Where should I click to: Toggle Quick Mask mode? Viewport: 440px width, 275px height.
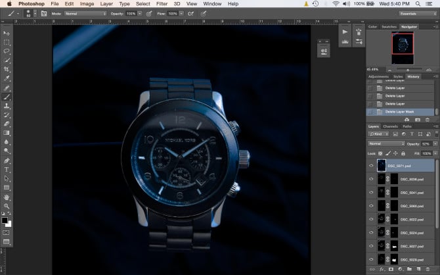click(x=6, y=232)
